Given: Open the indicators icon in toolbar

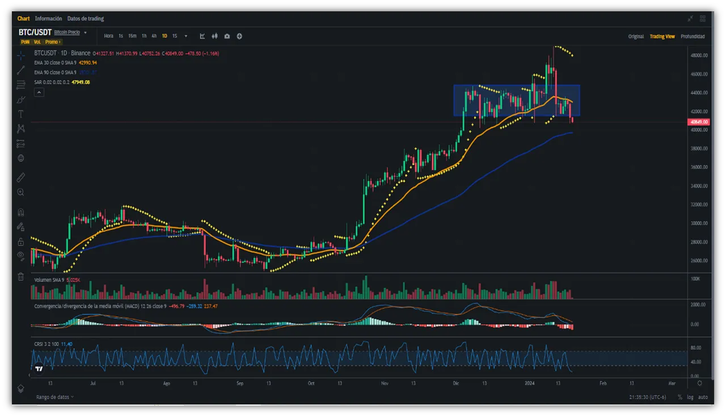Looking at the screenshot, I should coord(202,36).
